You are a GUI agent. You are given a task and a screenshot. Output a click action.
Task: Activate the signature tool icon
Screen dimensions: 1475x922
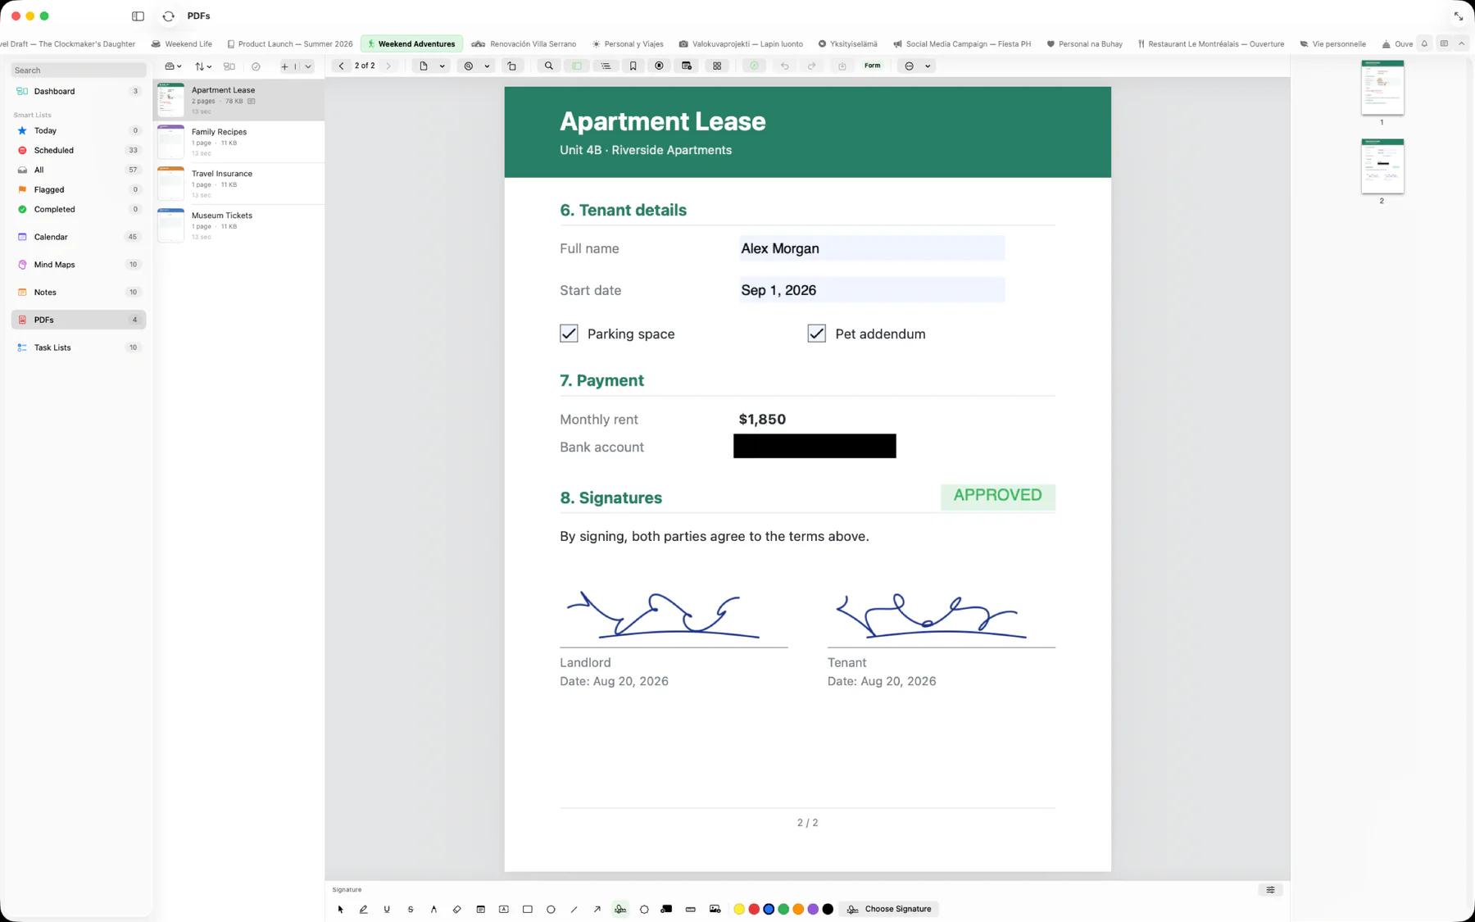[620, 909]
